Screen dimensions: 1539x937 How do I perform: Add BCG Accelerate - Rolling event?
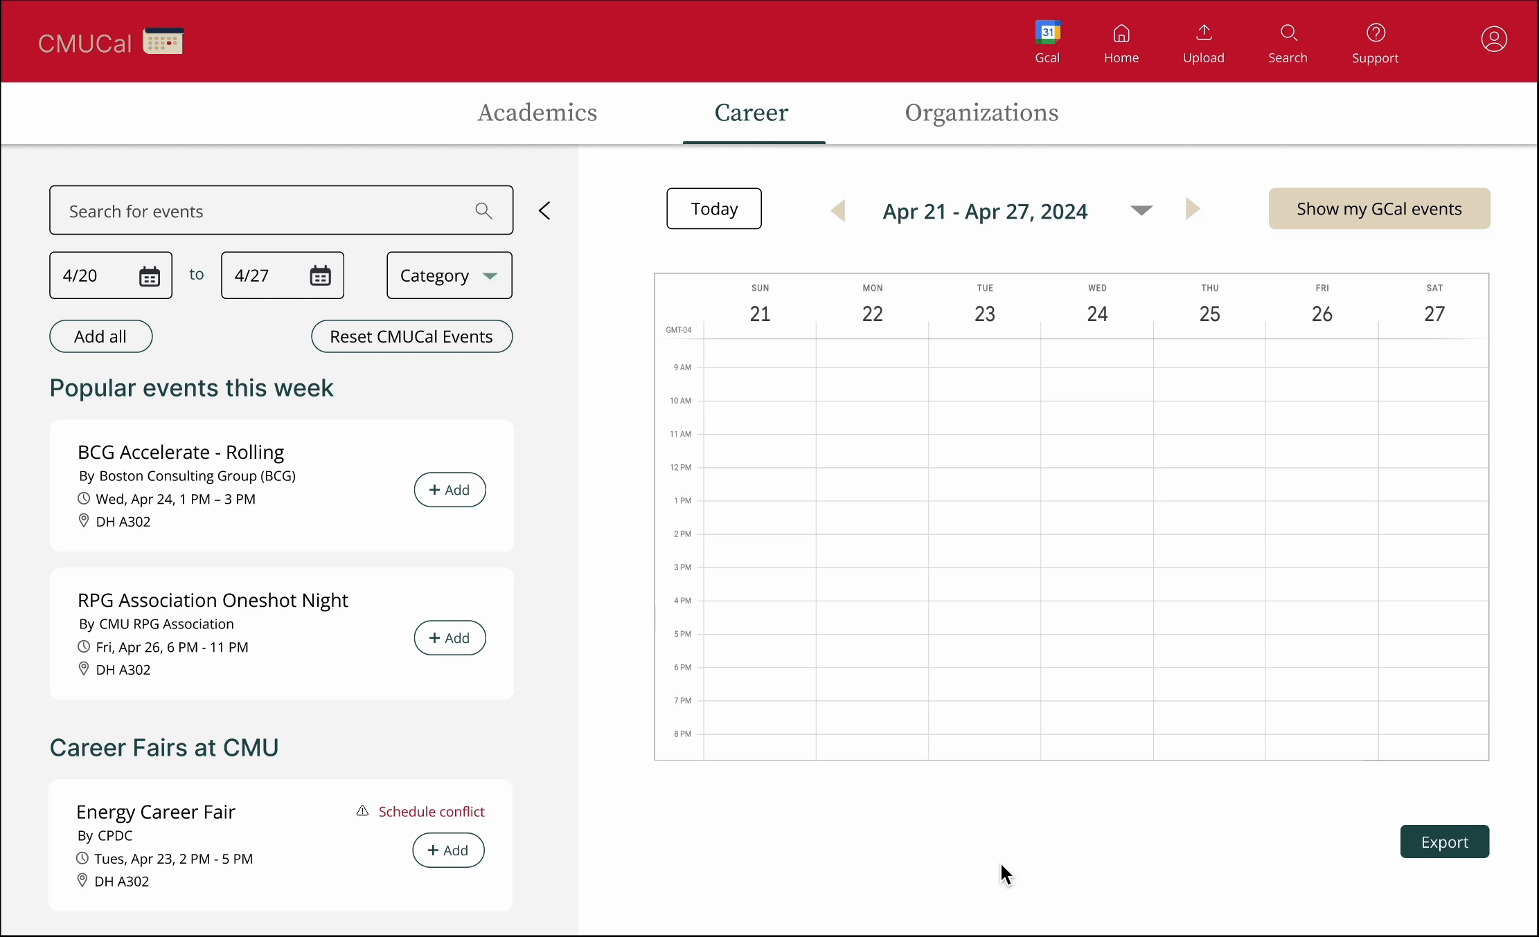(x=450, y=490)
